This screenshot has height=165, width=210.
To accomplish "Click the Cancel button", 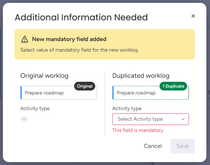I will (x=153, y=146).
